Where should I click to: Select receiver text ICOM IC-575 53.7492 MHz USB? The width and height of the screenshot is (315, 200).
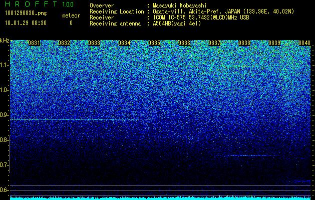click(x=201, y=17)
